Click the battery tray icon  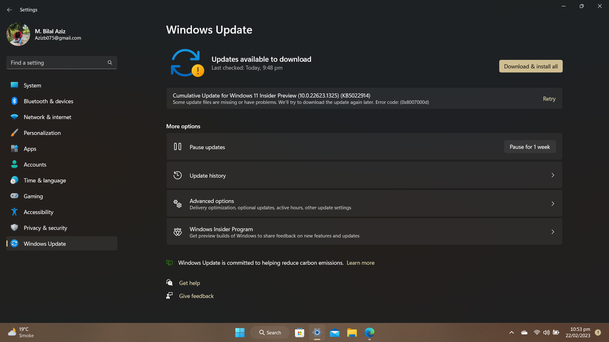tap(556, 332)
